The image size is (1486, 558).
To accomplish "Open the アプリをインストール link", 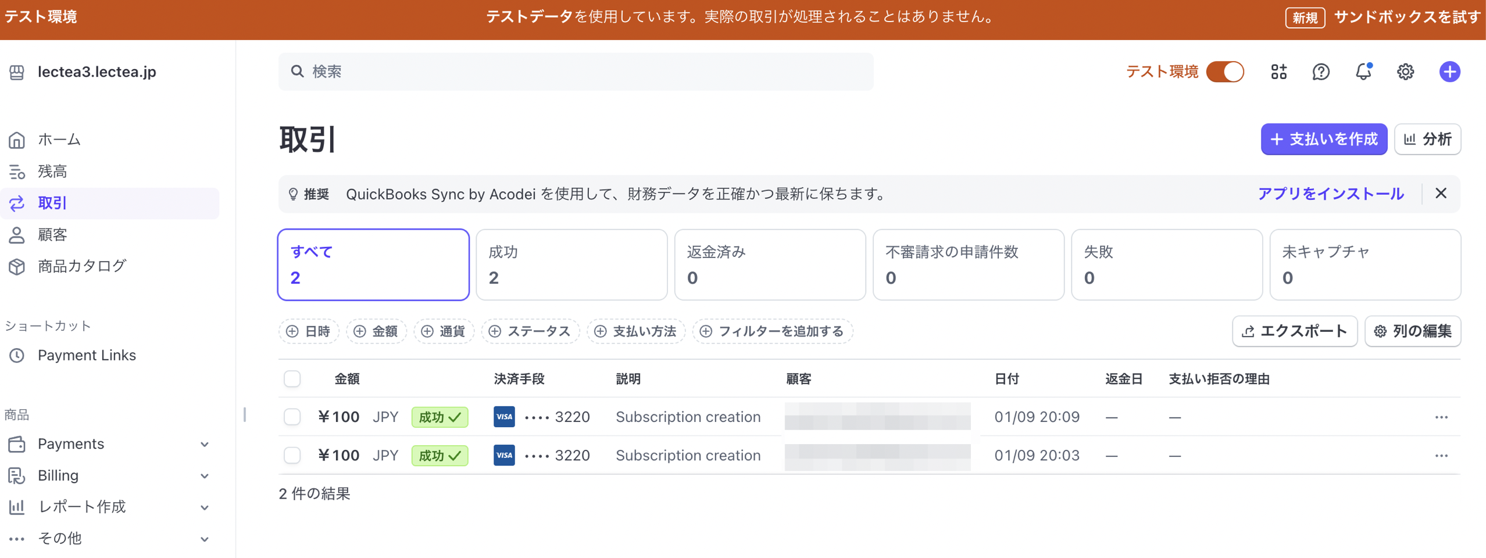I will [1330, 194].
